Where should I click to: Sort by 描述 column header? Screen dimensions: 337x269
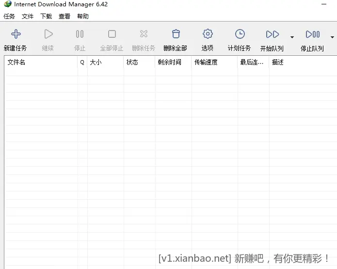303,63
